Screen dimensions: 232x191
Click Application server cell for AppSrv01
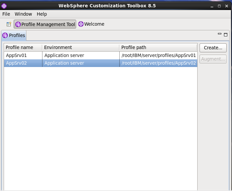pos(81,55)
